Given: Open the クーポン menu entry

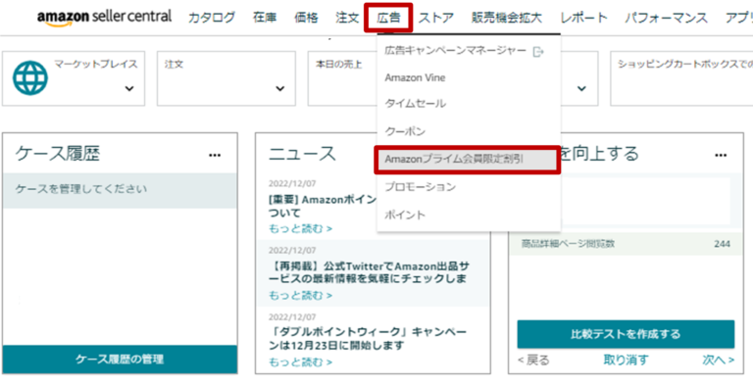Looking at the screenshot, I should pyautogui.click(x=405, y=131).
